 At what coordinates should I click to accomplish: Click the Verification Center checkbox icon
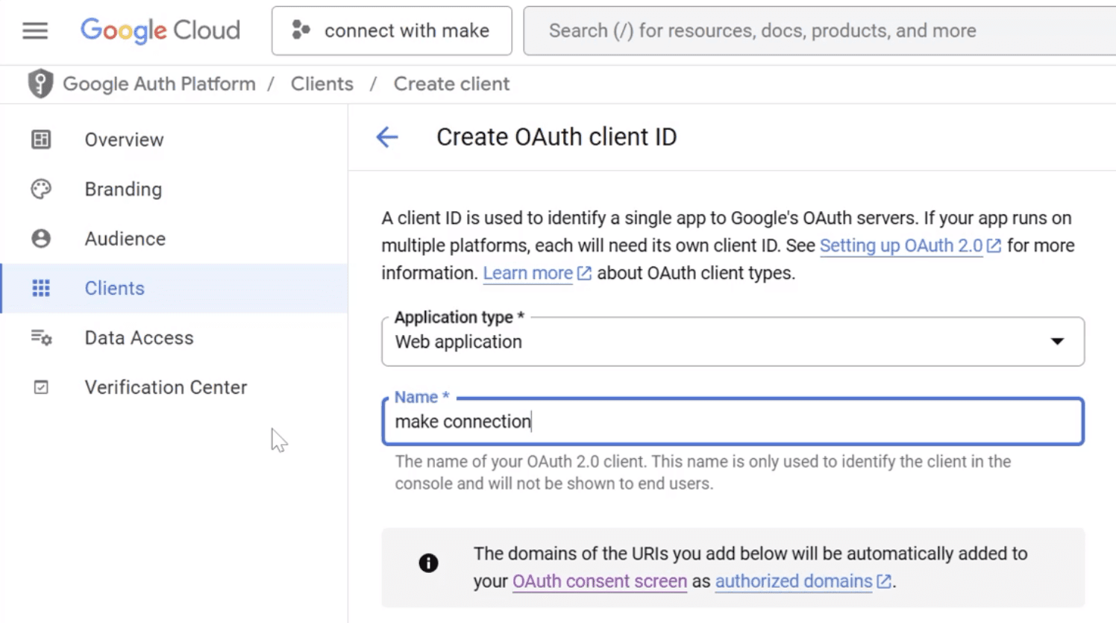pos(41,387)
